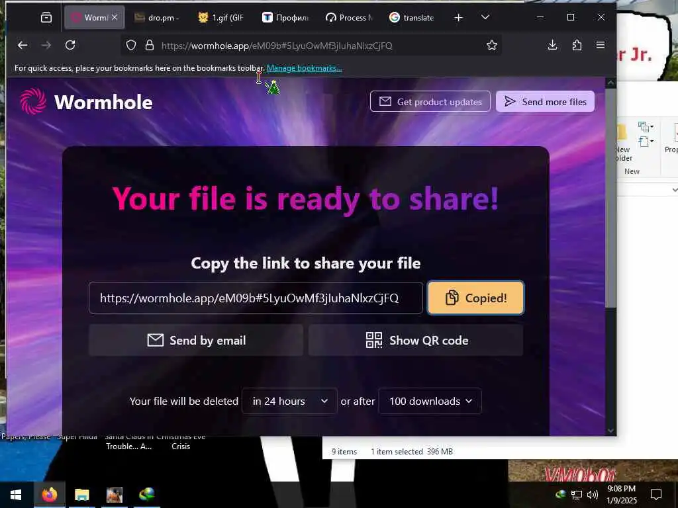
Task: Click the scrollbar down arrow
Action: click(610, 430)
